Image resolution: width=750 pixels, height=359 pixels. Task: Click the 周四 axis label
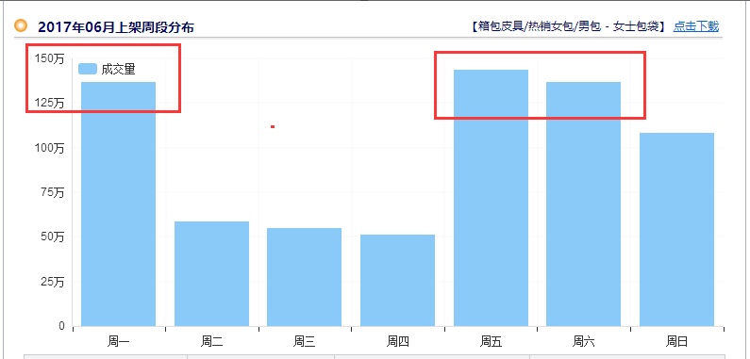tap(397, 342)
